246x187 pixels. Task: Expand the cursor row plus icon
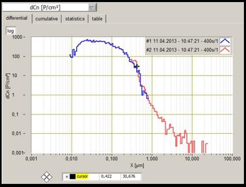coord(67,177)
